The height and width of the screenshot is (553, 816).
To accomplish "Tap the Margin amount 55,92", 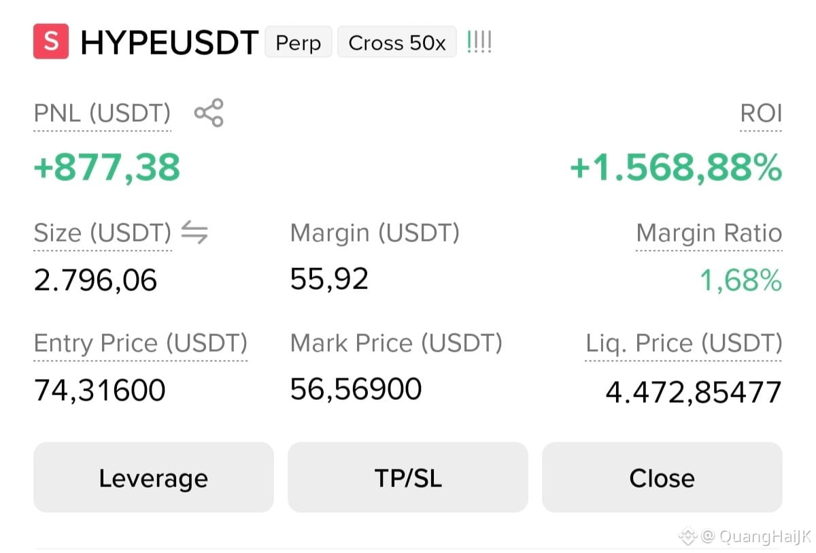I will tap(329, 279).
